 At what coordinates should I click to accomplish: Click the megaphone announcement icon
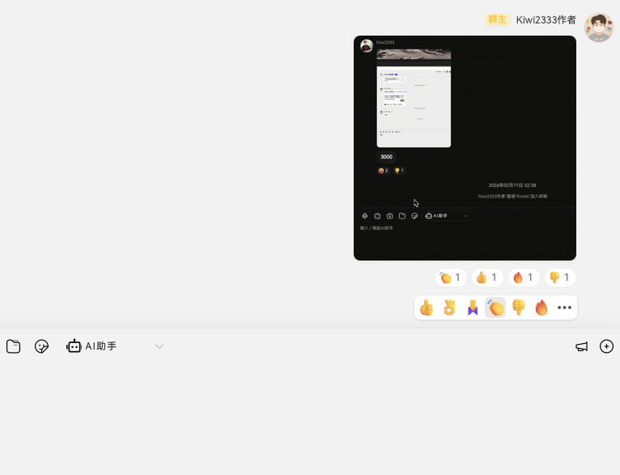tap(581, 346)
